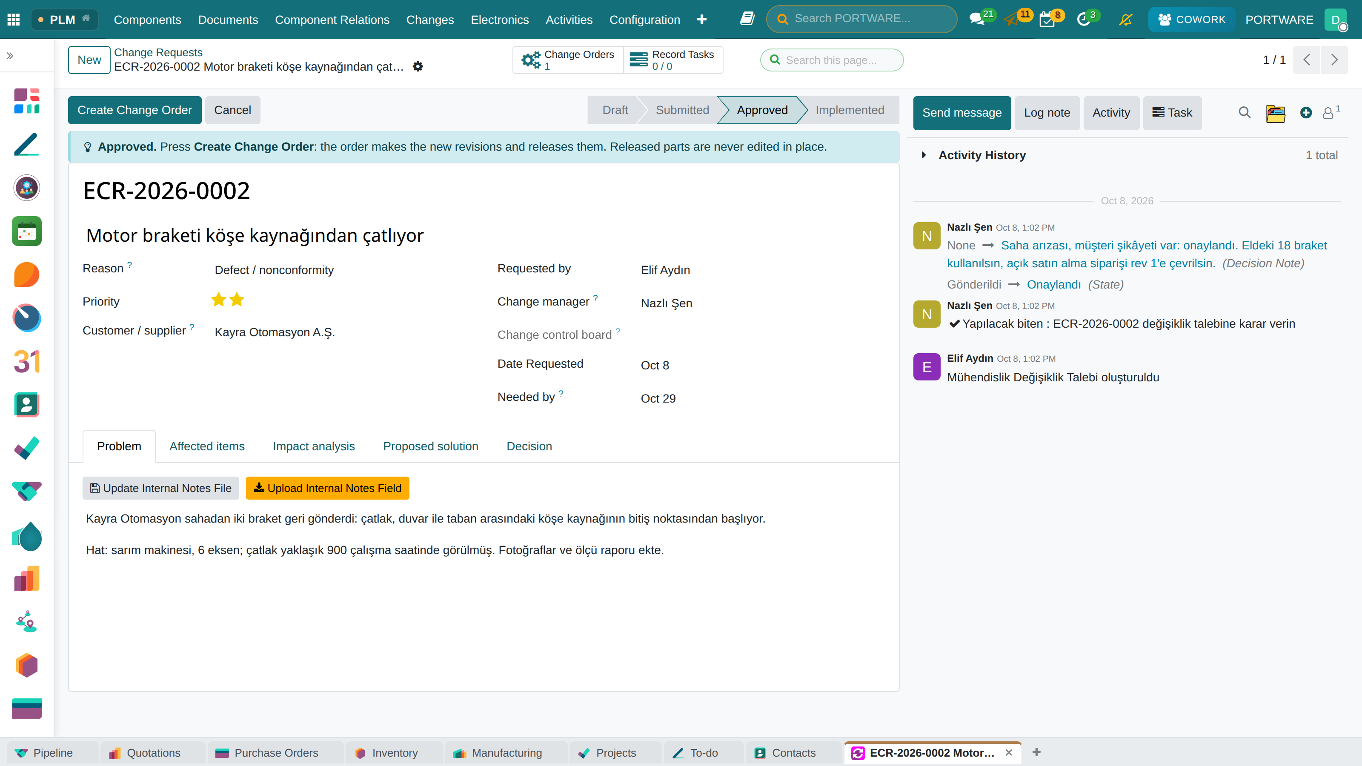
Task: Focus the Search this page field
Action: coord(832,60)
